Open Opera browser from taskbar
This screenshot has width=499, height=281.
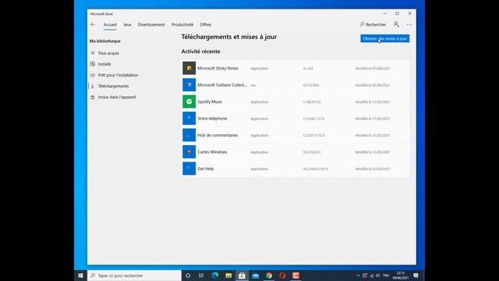point(282,276)
